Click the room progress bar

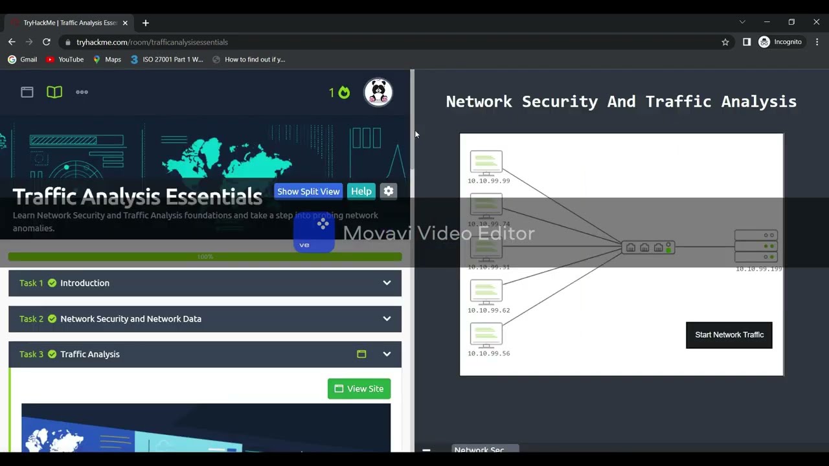pos(205,257)
